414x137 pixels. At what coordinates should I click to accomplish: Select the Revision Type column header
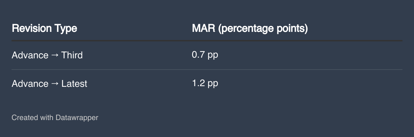pos(44,28)
